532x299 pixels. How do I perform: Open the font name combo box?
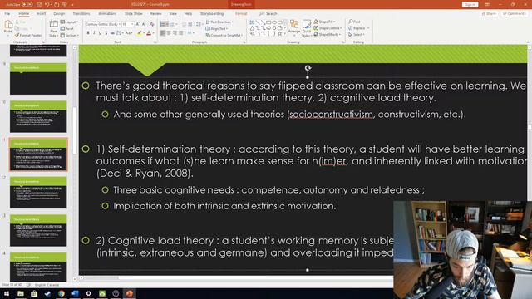(x=103, y=24)
